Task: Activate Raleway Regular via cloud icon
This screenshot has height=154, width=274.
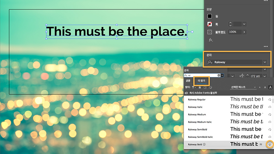Action: click(x=270, y=100)
